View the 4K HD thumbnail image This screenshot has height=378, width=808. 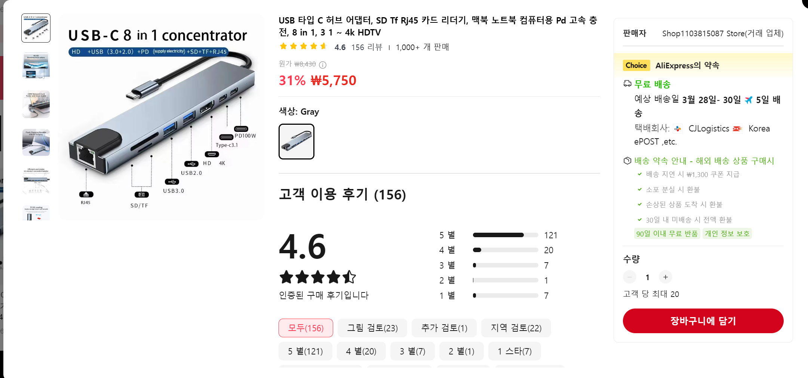click(x=36, y=66)
